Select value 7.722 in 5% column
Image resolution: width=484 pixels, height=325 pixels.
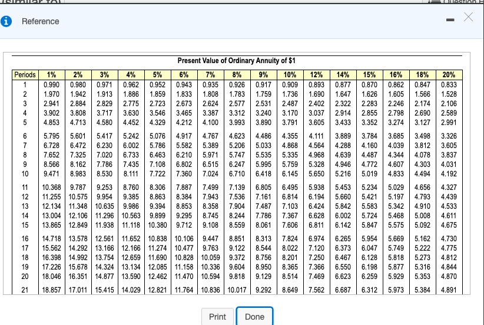(157, 174)
